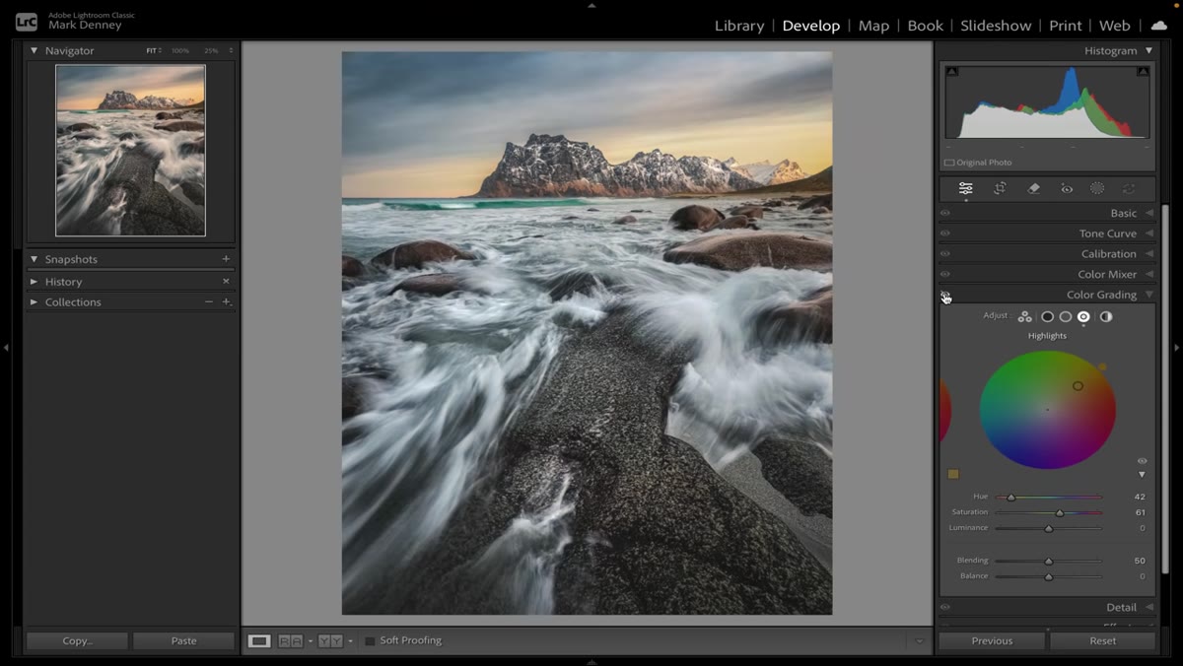Toggle Highlights wheel eye preview
Screen dimensions: 1183x666
pos(1143,461)
